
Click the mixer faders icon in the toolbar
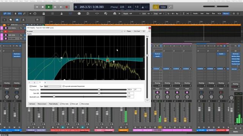tap(70, 14)
